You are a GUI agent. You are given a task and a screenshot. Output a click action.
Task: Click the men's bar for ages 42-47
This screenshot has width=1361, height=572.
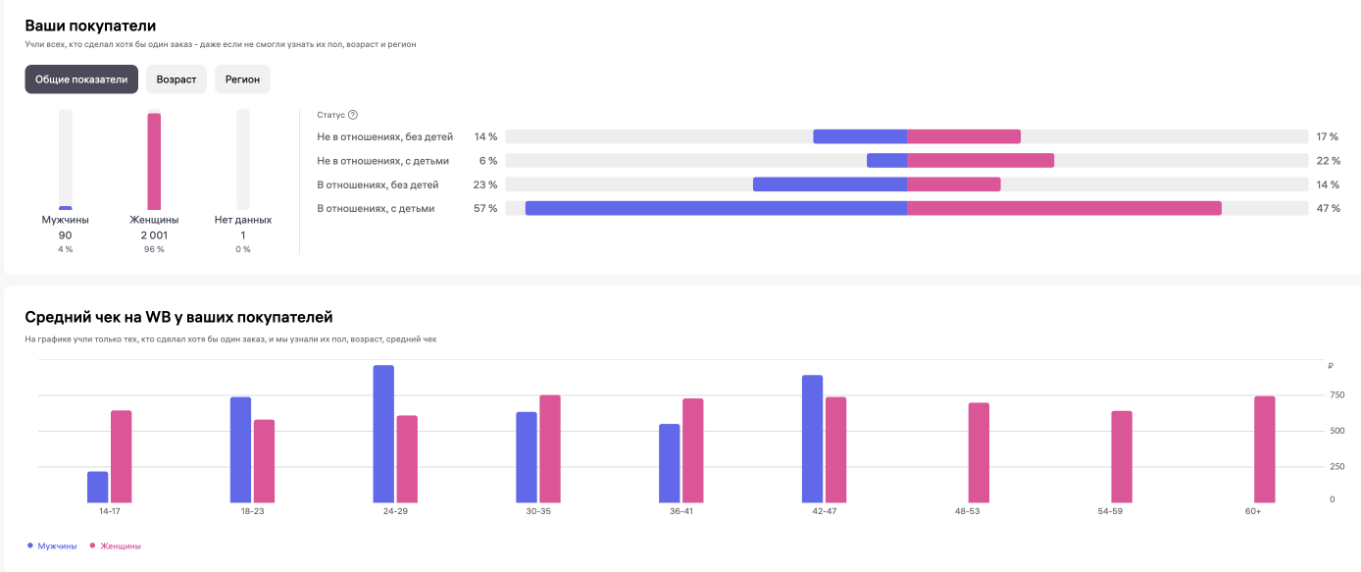(x=813, y=439)
